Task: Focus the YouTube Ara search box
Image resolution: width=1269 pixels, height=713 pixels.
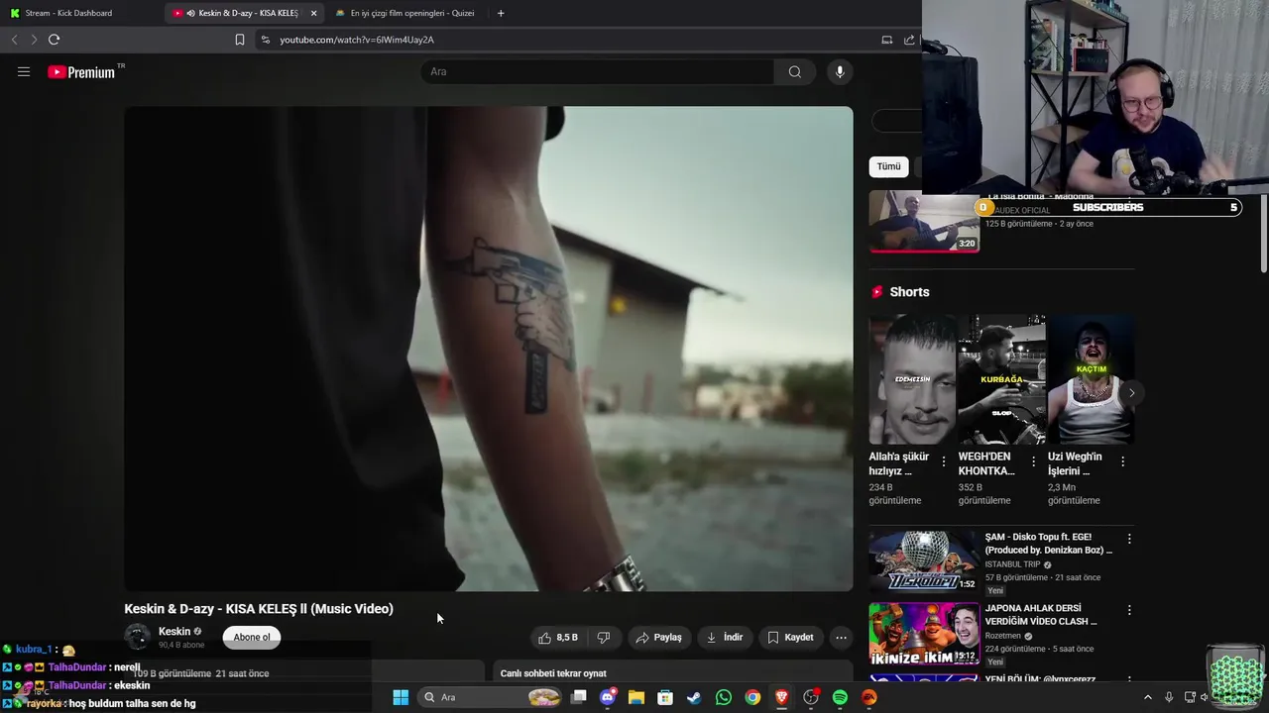Action: [x=597, y=71]
